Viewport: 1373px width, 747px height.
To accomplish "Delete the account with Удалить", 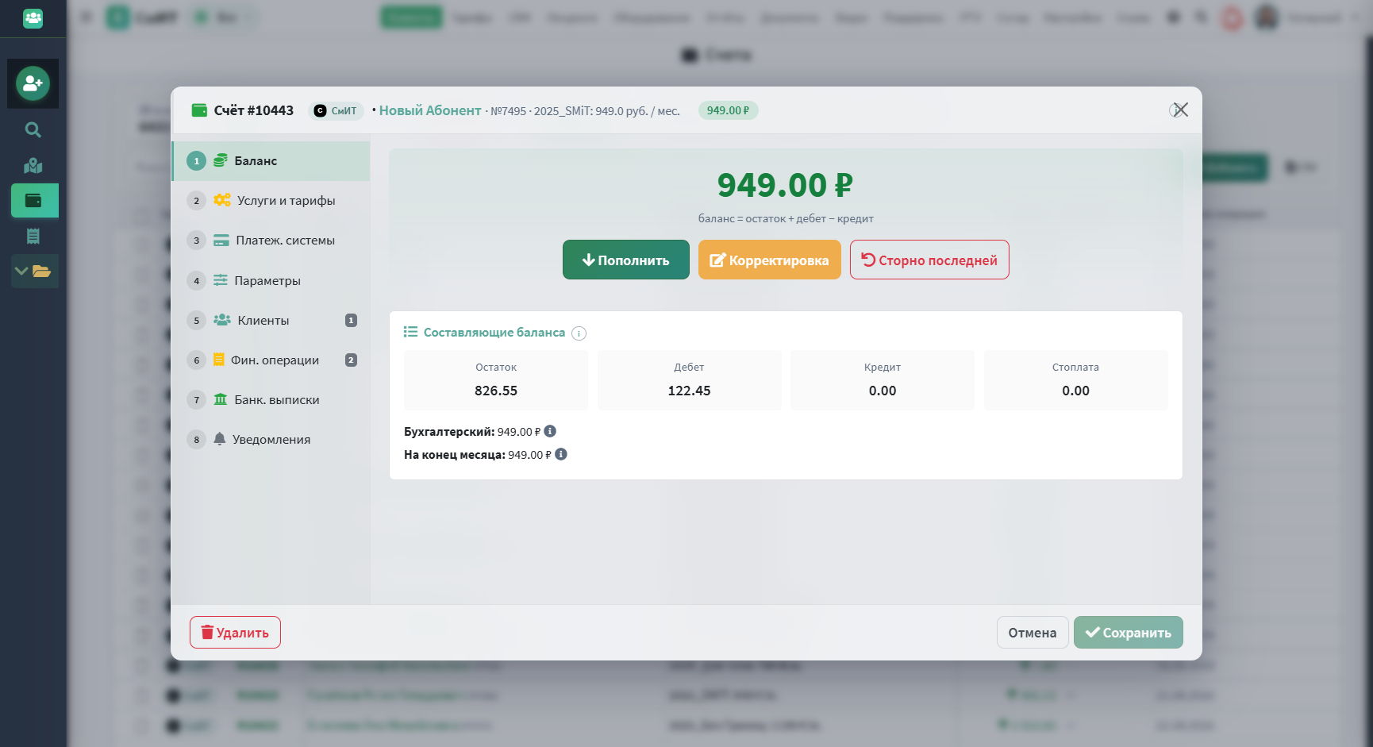I will click(235, 633).
